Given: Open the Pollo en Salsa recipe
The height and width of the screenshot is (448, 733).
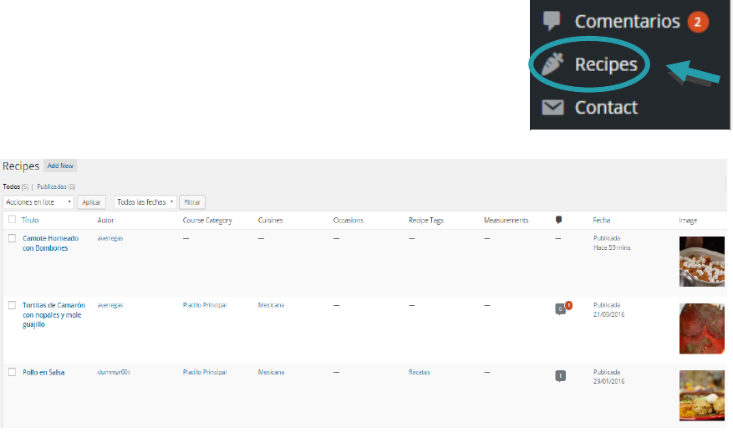Looking at the screenshot, I should click(43, 373).
